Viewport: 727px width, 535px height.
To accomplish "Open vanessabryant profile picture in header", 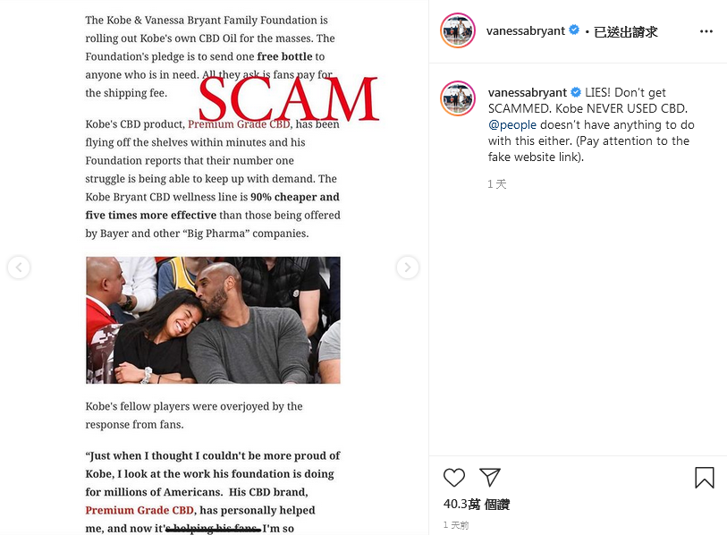I will (458, 30).
